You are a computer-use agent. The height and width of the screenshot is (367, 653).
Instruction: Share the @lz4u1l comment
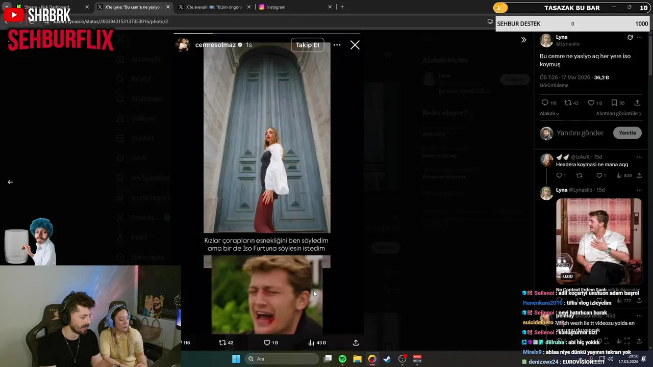pyautogui.click(x=639, y=175)
